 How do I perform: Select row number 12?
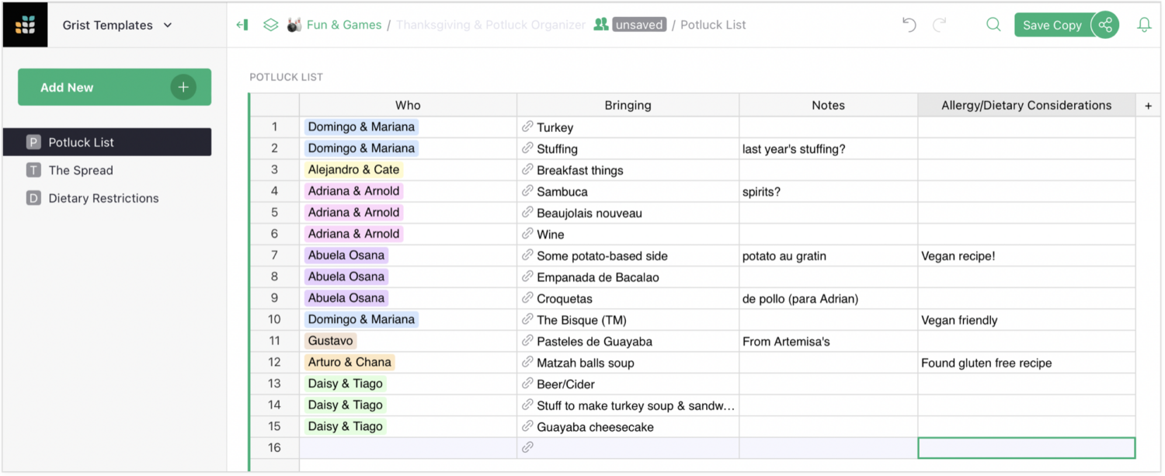(x=275, y=362)
